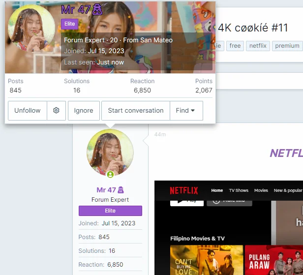Click Elite badge in profile popup
303x275 pixels.
69,24
